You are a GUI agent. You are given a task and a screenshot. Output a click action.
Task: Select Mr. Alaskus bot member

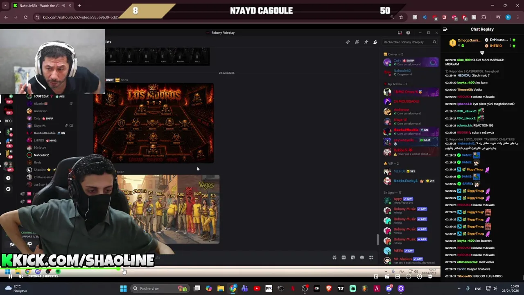pyautogui.click(x=410, y=260)
